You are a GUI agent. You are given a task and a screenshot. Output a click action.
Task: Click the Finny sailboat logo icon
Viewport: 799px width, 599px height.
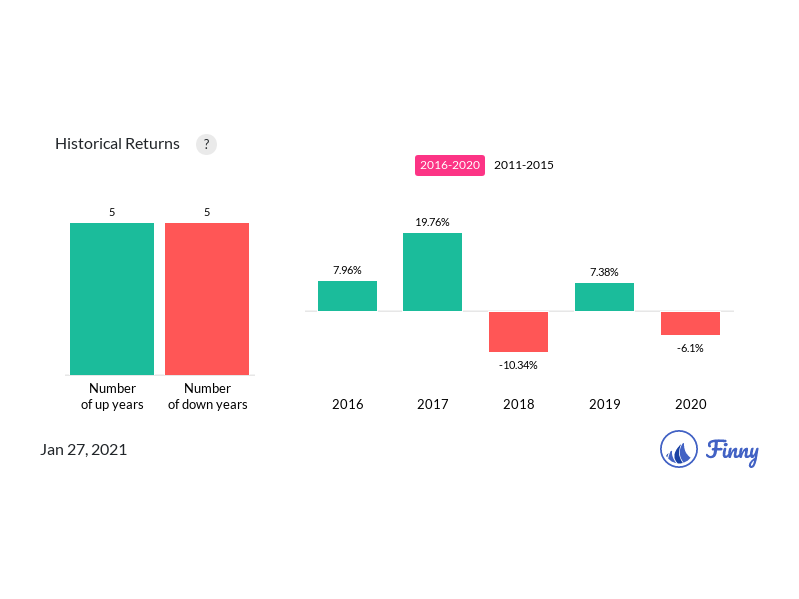coord(679,450)
